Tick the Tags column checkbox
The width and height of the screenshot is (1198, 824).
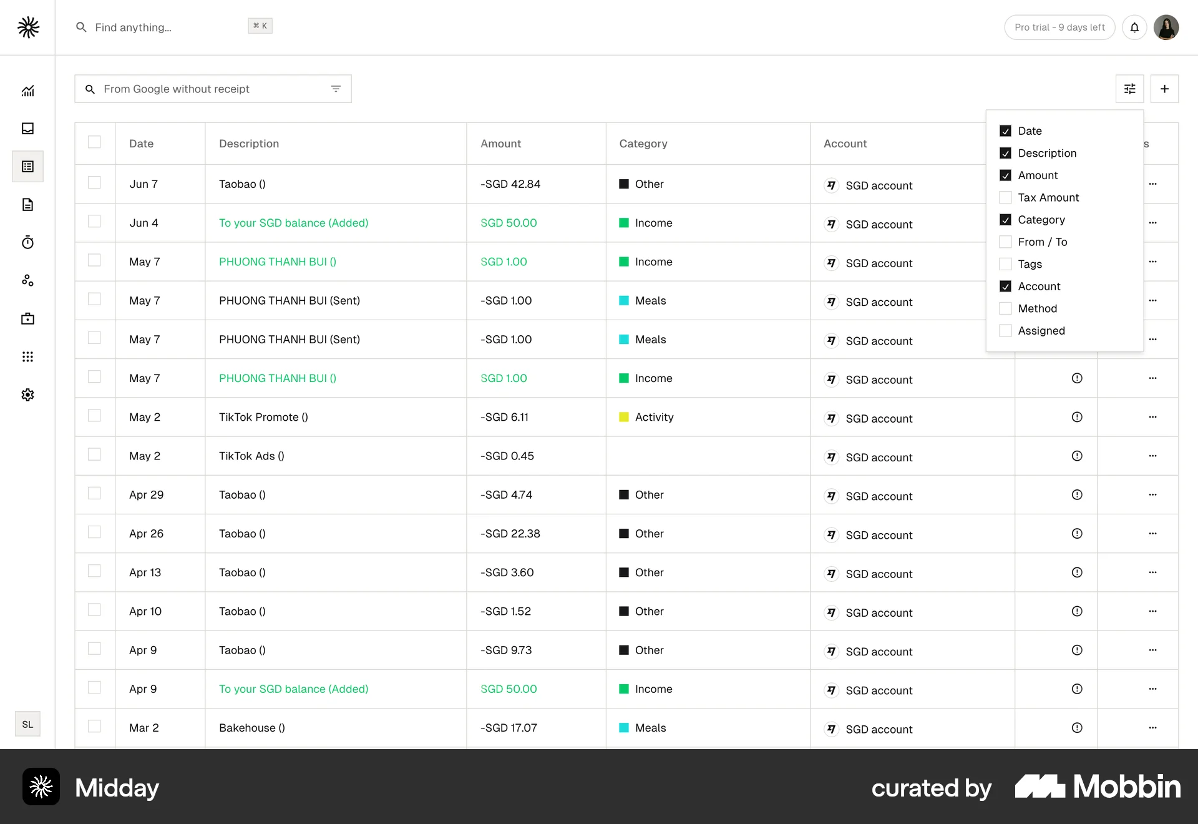coord(1005,263)
